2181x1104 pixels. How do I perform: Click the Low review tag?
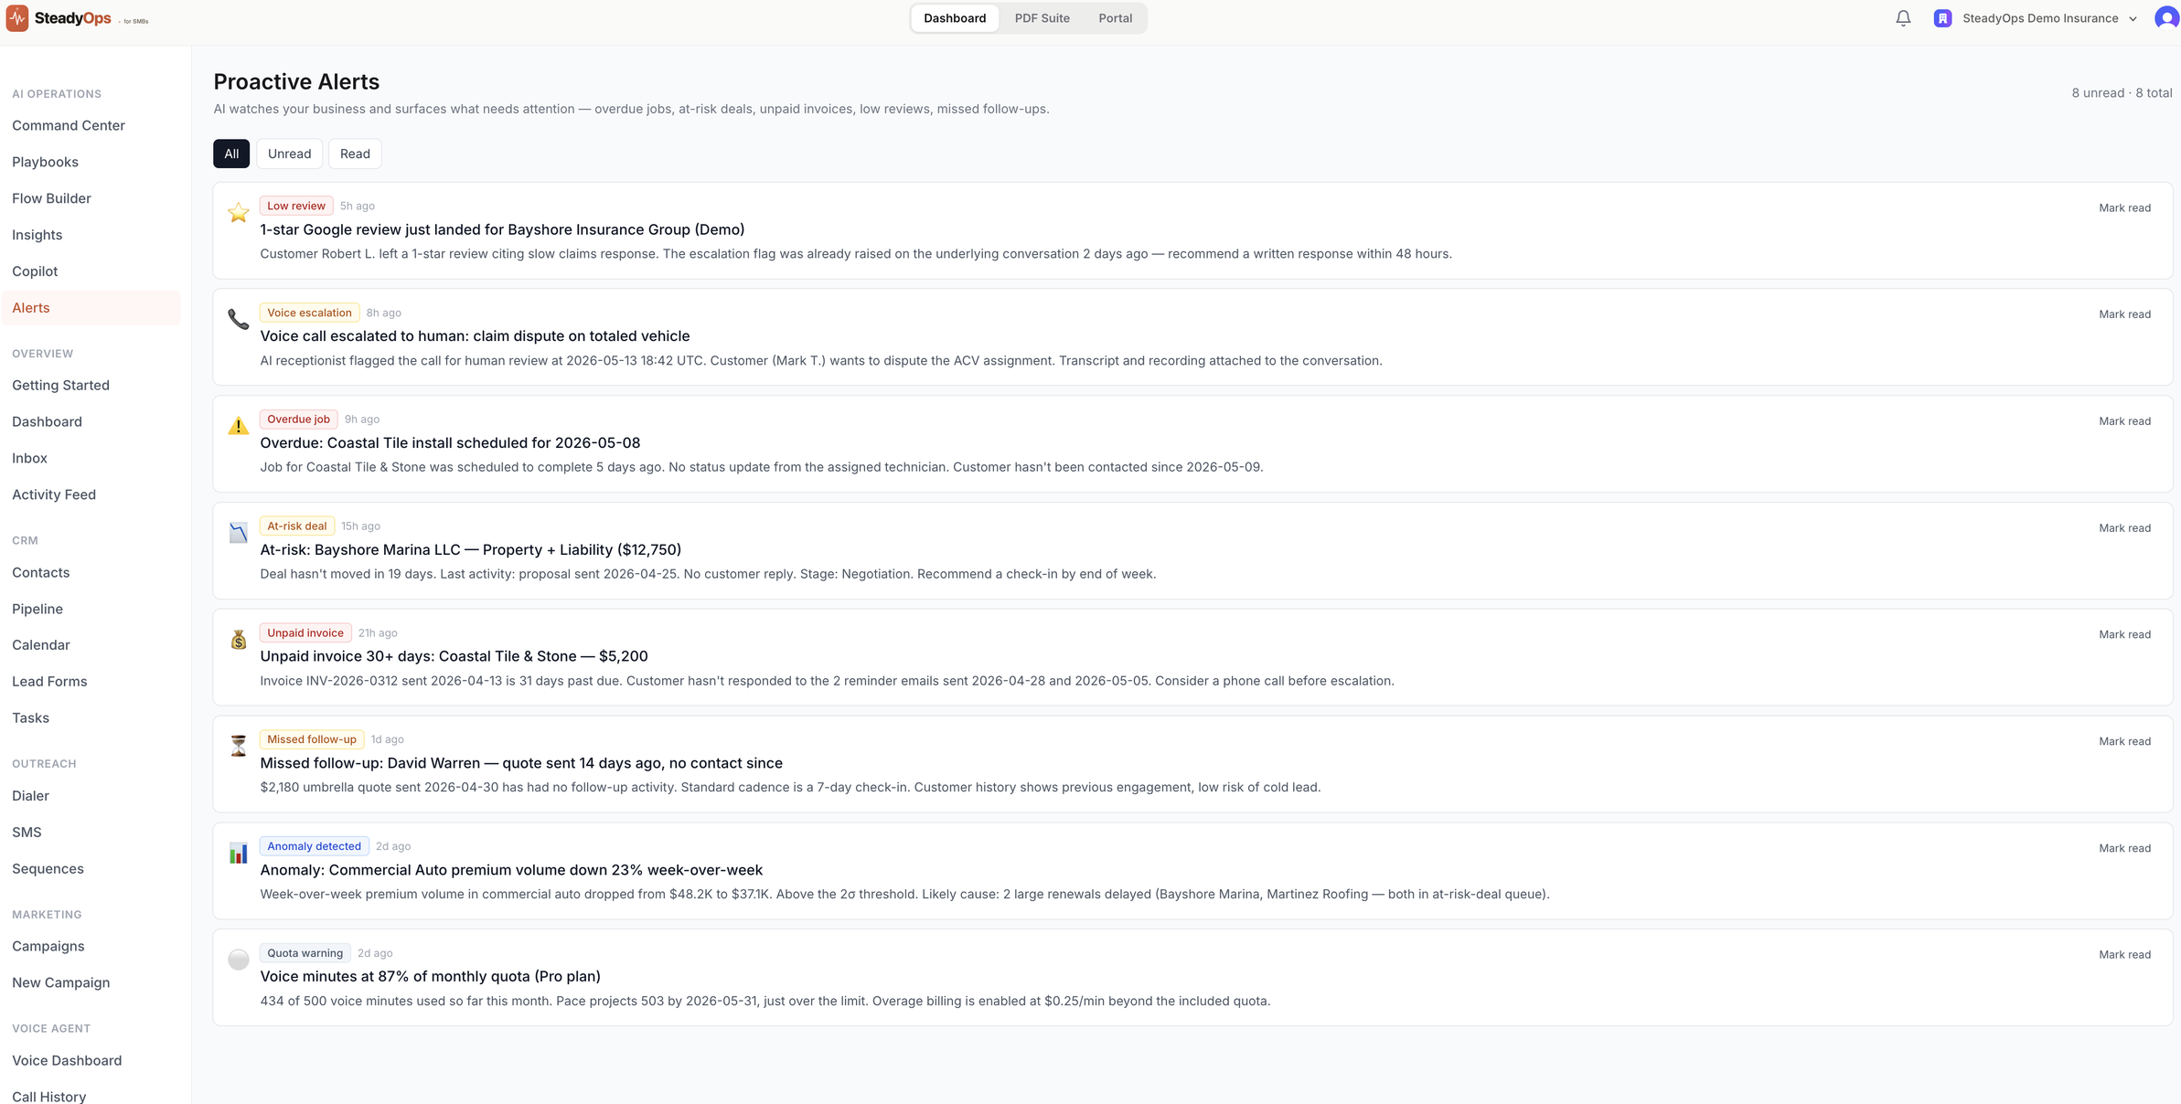(x=296, y=206)
